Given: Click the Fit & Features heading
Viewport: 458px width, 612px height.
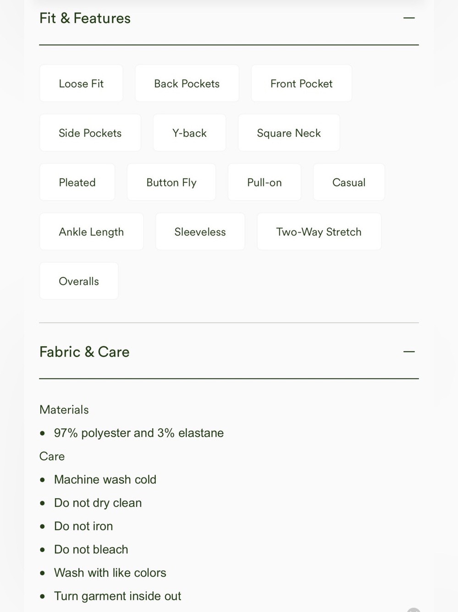Looking at the screenshot, I should (x=85, y=18).
